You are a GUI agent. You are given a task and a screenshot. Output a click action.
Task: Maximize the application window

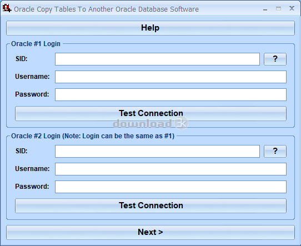coord(278,9)
